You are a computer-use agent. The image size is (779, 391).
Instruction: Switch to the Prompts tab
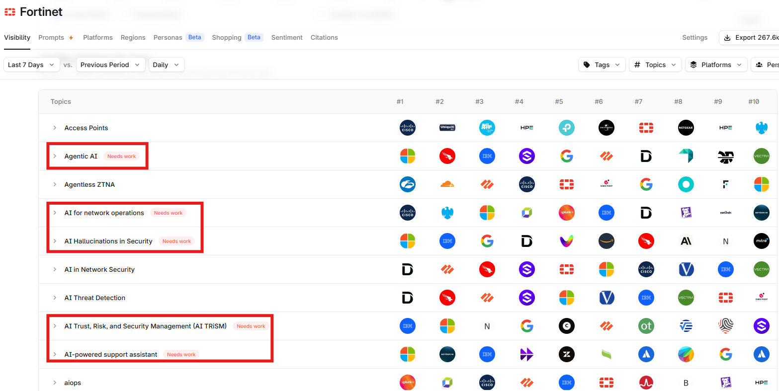pyautogui.click(x=56, y=37)
